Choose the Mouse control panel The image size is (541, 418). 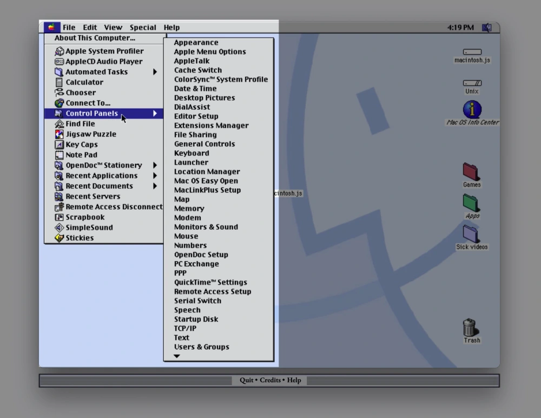click(186, 236)
